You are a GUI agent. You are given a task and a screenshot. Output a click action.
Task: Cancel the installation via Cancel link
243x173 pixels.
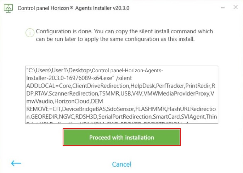(x=121, y=164)
